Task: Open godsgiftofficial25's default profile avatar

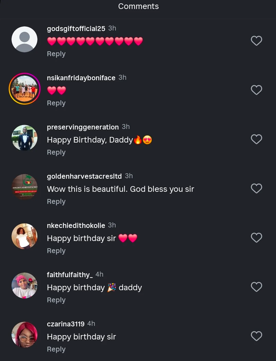Action: pos(25,39)
